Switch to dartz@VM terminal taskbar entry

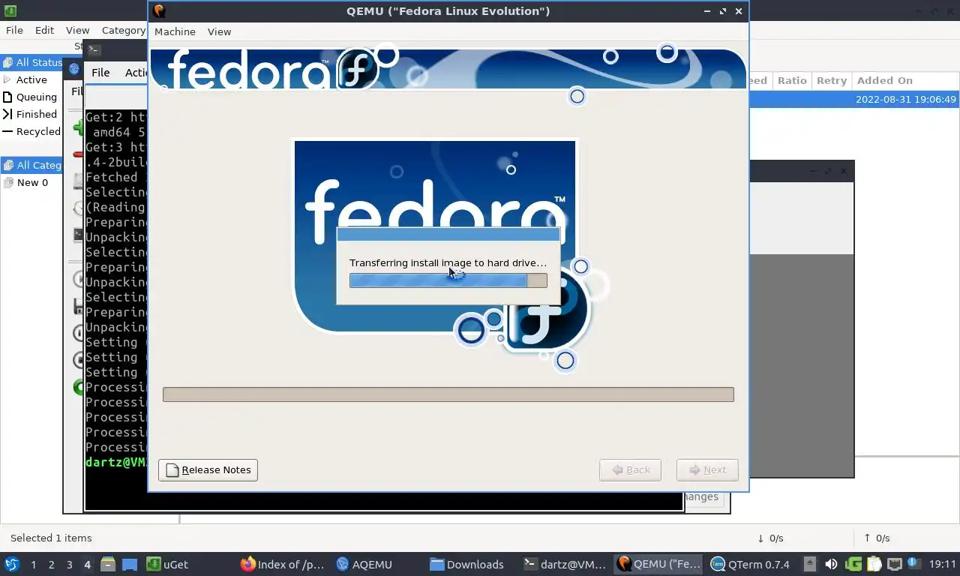pos(564,564)
